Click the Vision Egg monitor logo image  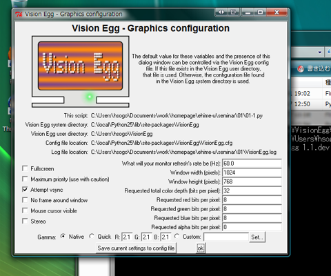click(81, 72)
